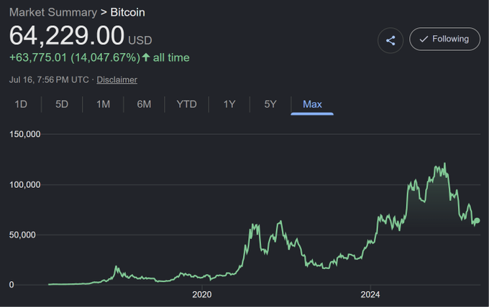489x307 pixels.
Task: Click the green up arrow icon
Action: point(146,57)
